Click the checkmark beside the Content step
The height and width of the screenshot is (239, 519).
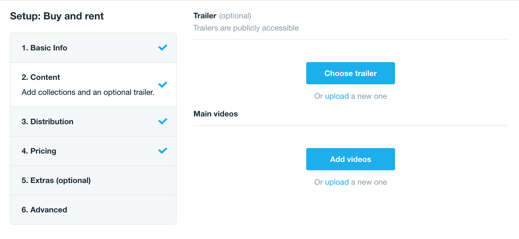coord(163,85)
